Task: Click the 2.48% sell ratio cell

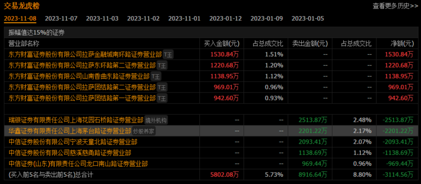Action: pos(363,120)
